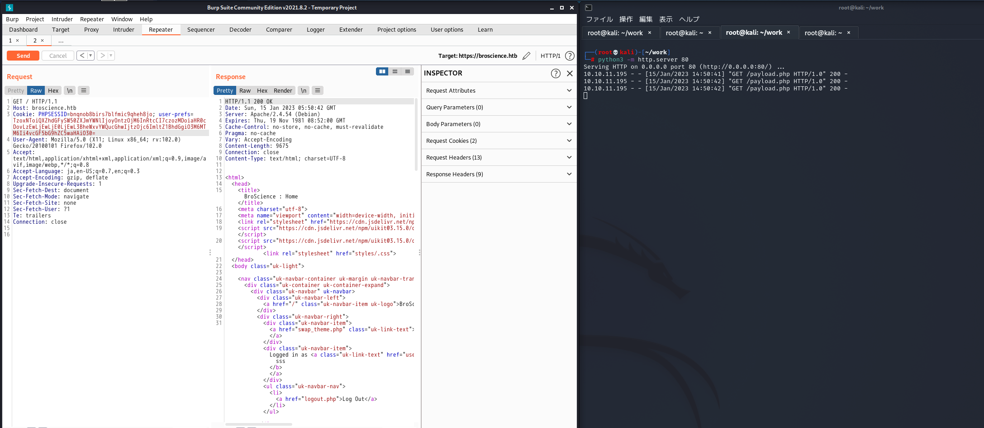This screenshot has height=428, width=984.
Task: Click Response horizontal scrollbar
Action: [259, 424]
